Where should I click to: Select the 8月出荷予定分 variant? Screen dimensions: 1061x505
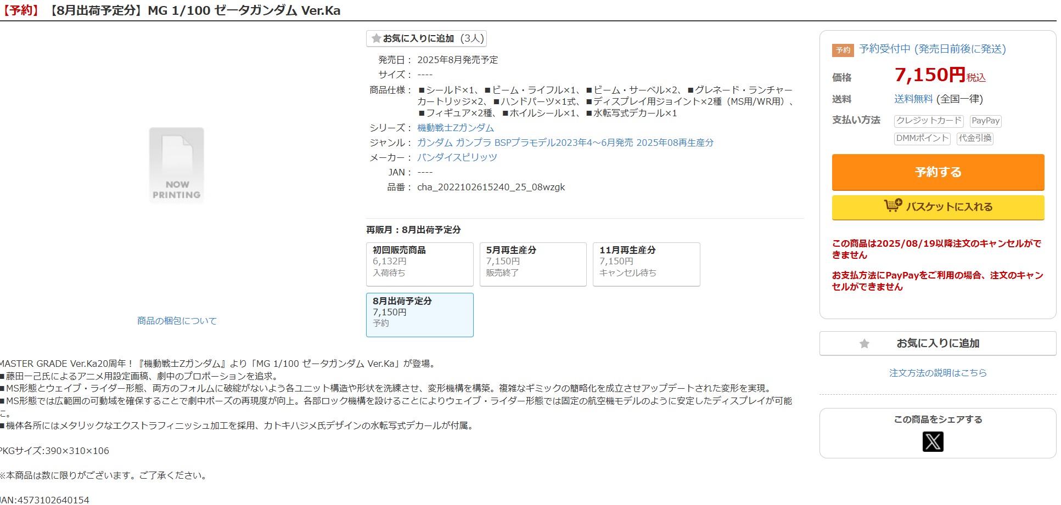(420, 315)
